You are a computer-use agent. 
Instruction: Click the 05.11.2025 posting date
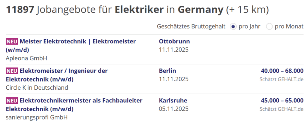[x=174, y=109]
